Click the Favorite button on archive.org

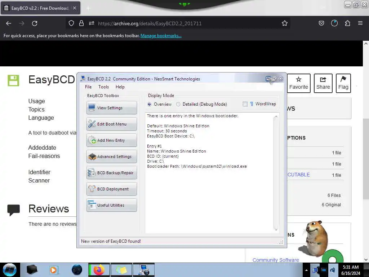click(x=299, y=83)
